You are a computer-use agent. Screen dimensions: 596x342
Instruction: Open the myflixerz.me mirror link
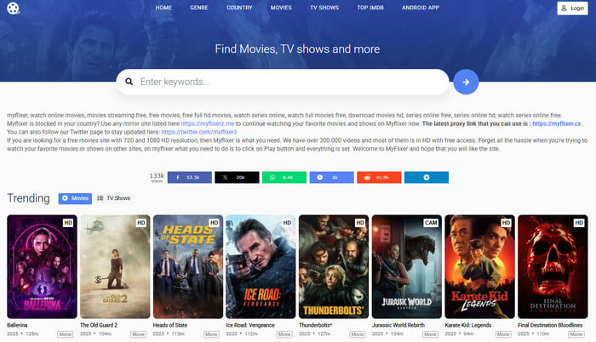208,123
